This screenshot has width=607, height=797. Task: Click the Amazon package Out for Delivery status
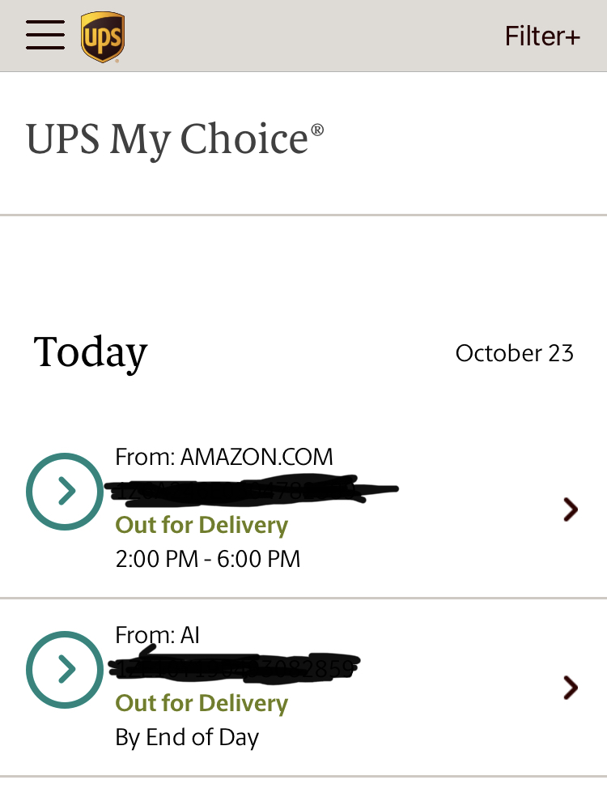202,525
